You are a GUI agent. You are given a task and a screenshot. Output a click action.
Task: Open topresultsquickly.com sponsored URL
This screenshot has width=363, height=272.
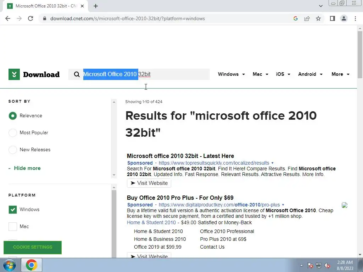tap(214, 163)
